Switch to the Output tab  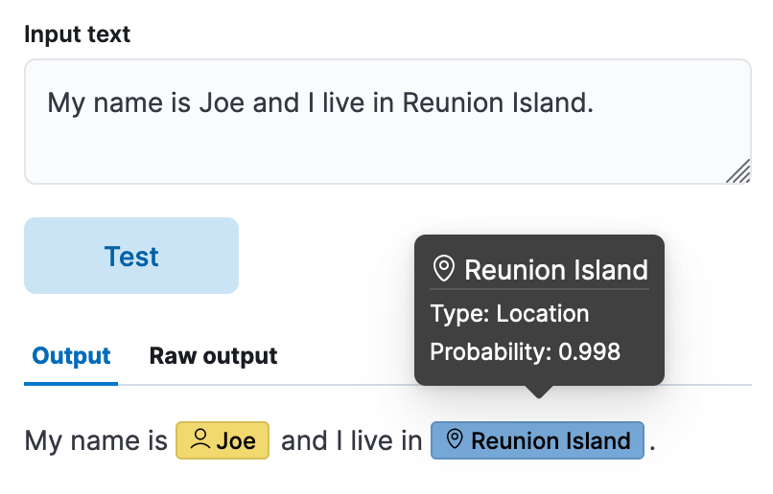(71, 357)
